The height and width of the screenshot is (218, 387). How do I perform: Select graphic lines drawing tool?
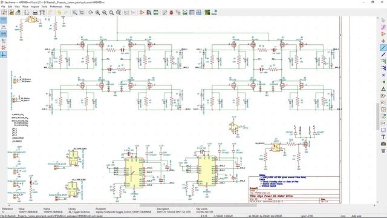pyautogui.click(x=383, y=130)
